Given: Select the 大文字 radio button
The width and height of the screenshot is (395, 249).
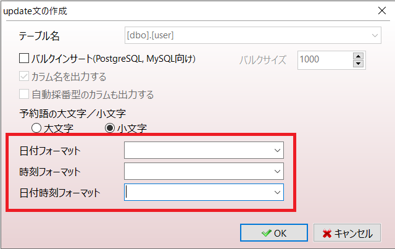Looking at the screenshot, I should (36, 128).
